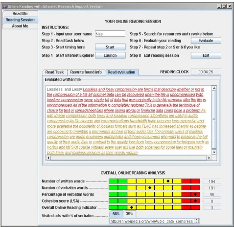This screenshot has height=227, width=234.
Task: Click the Number of verbatim words indicator bar
Action: tap(154, 188)
